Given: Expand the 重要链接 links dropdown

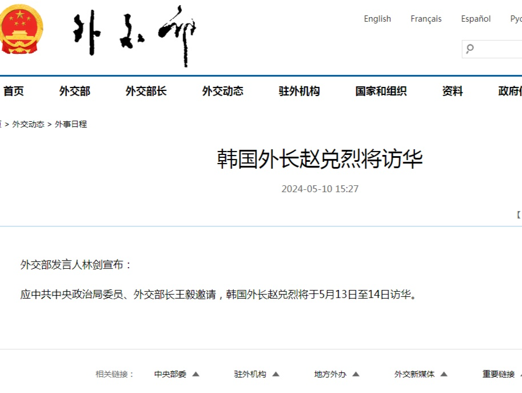Looking at the screenshot, I should click(502, 374).
